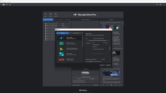The width and height of the screenshot is (166, 93).
Task: Click the lightbulb icon beside the plugins article
Action: pos(101,23)
